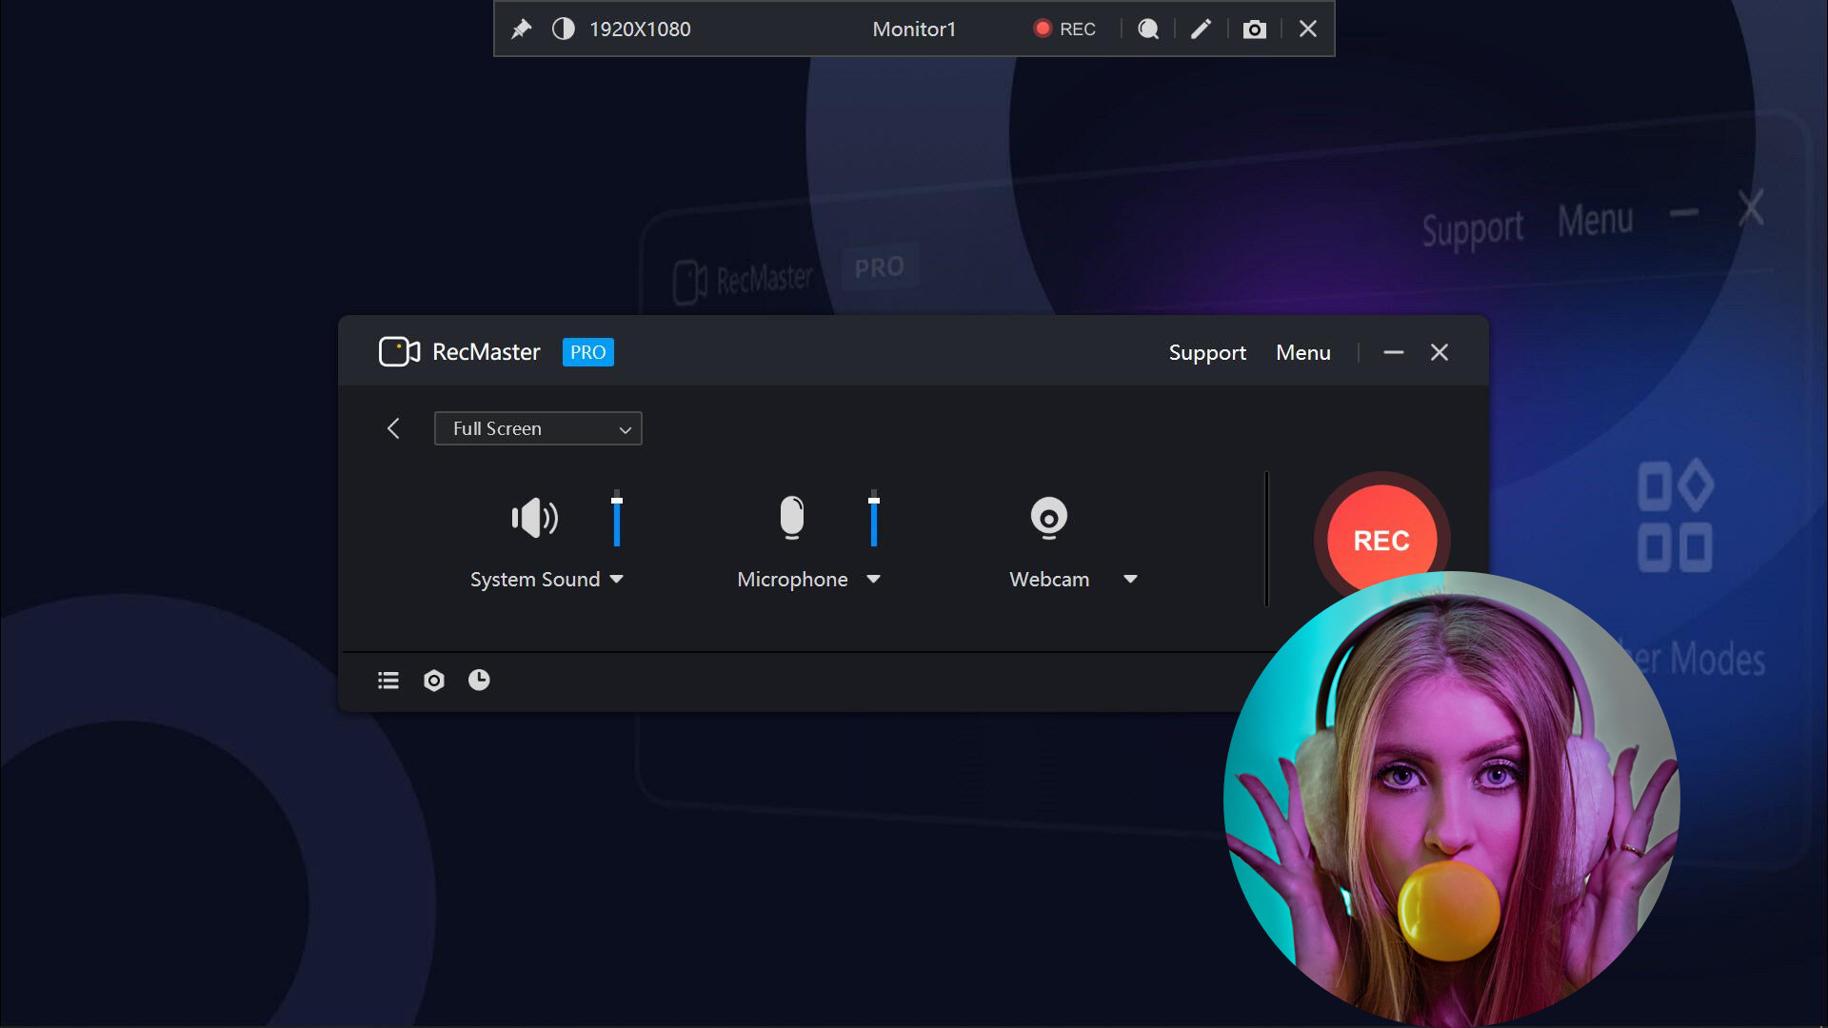Open settings via the hexagon icon
Viewport: 1828px width, 1028px height.
point(433,680)
